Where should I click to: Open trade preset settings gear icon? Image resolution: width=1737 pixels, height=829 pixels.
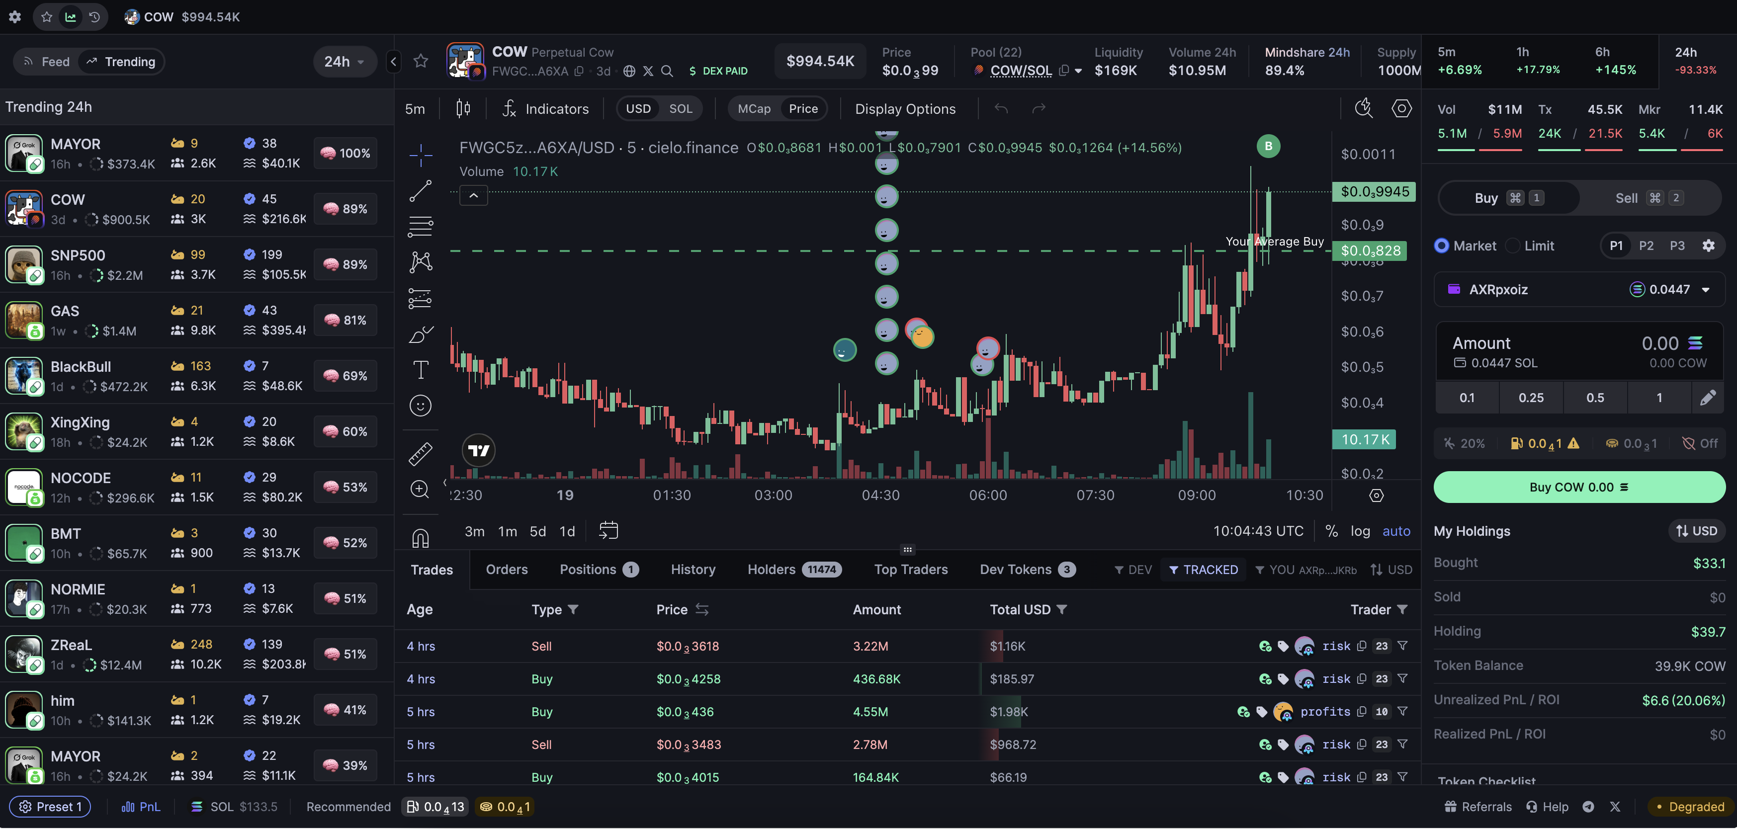tap(1708, 246)
